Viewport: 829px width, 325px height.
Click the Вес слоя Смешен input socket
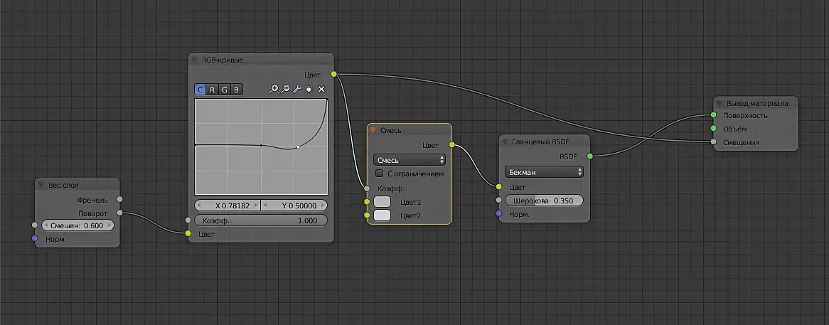(35, 225)
